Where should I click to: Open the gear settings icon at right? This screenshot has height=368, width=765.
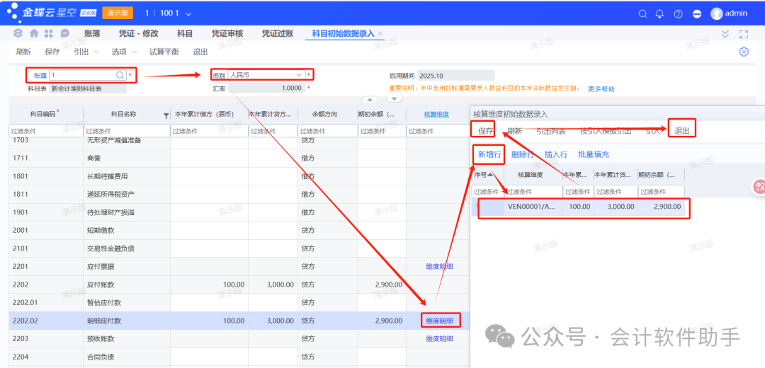[744, 52]
